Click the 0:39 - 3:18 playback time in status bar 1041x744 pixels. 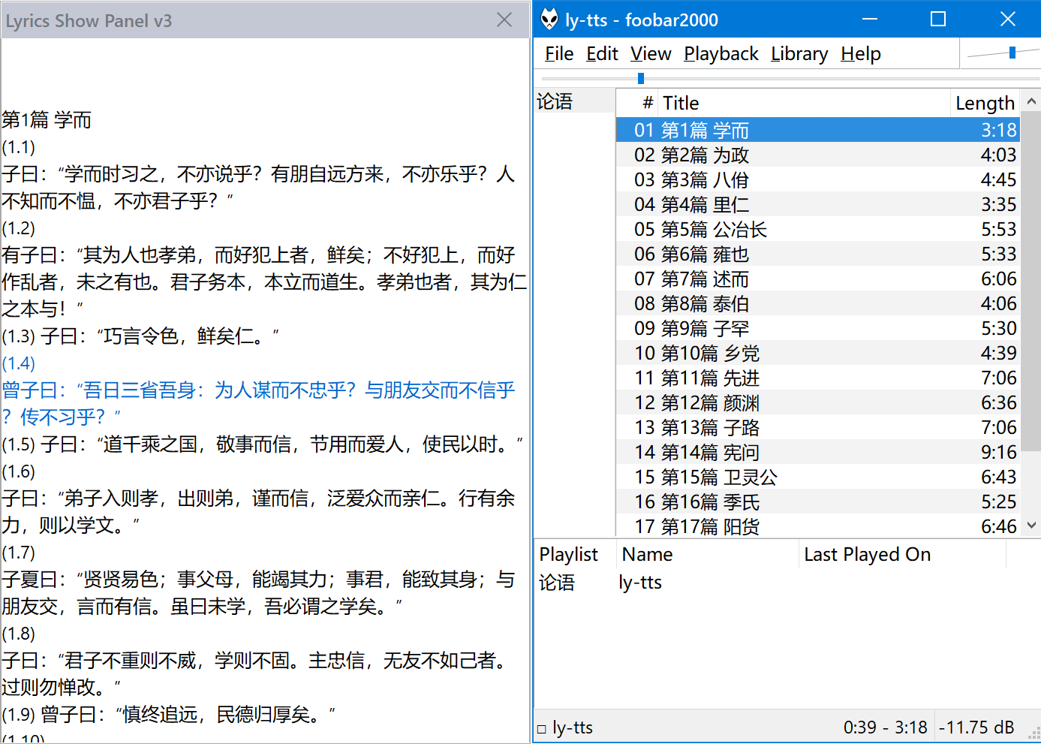coord(886,727)
